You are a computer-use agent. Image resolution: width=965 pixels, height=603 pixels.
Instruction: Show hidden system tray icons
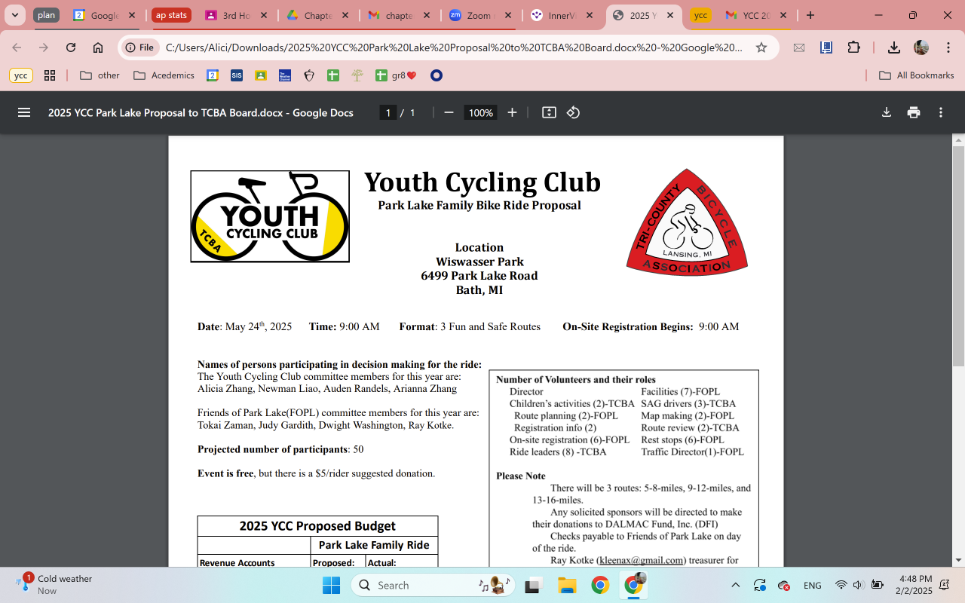[x=736, y=585]
